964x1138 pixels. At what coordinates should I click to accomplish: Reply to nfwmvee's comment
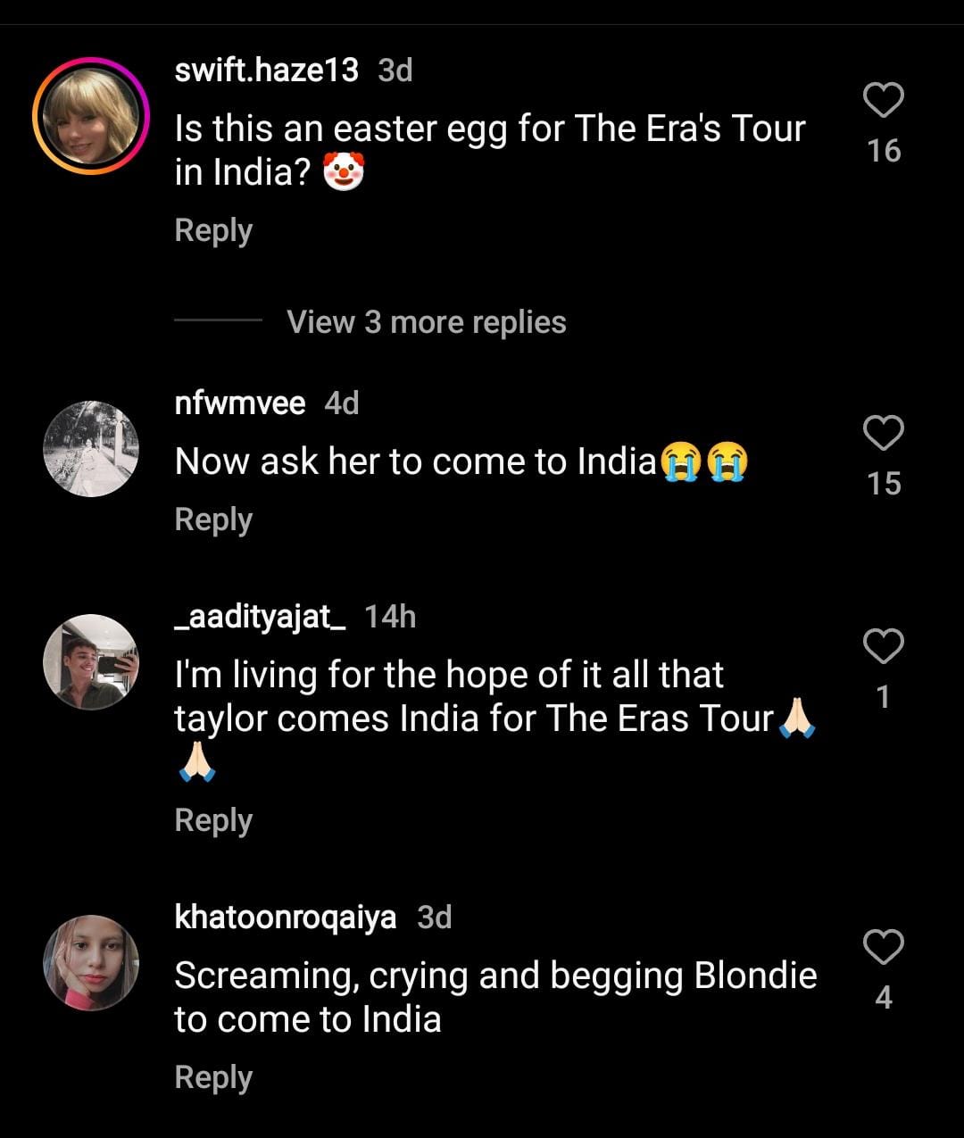213,519
